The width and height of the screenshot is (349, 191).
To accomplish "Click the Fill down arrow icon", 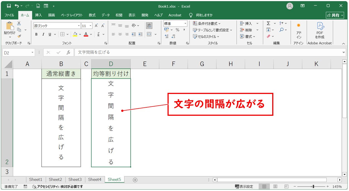I will click(x=268, y=30).
